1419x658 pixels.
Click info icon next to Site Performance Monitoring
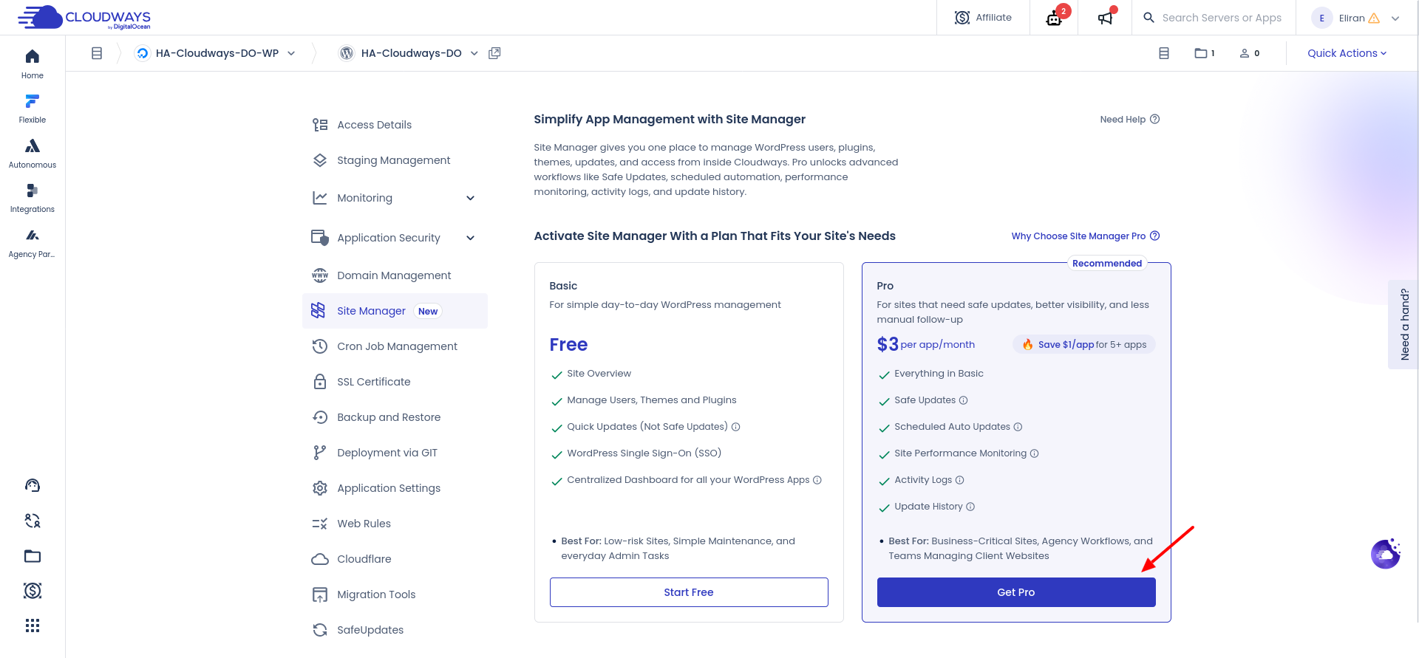click(1035, 453)
